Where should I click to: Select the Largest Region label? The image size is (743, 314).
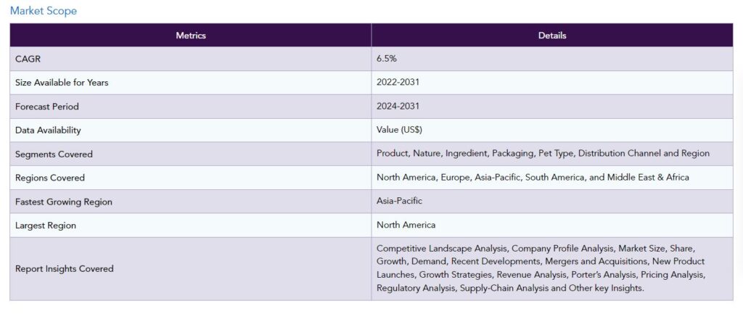click(46, 226)
